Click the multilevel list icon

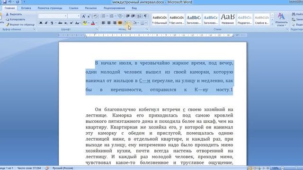[x=120, y=16]
